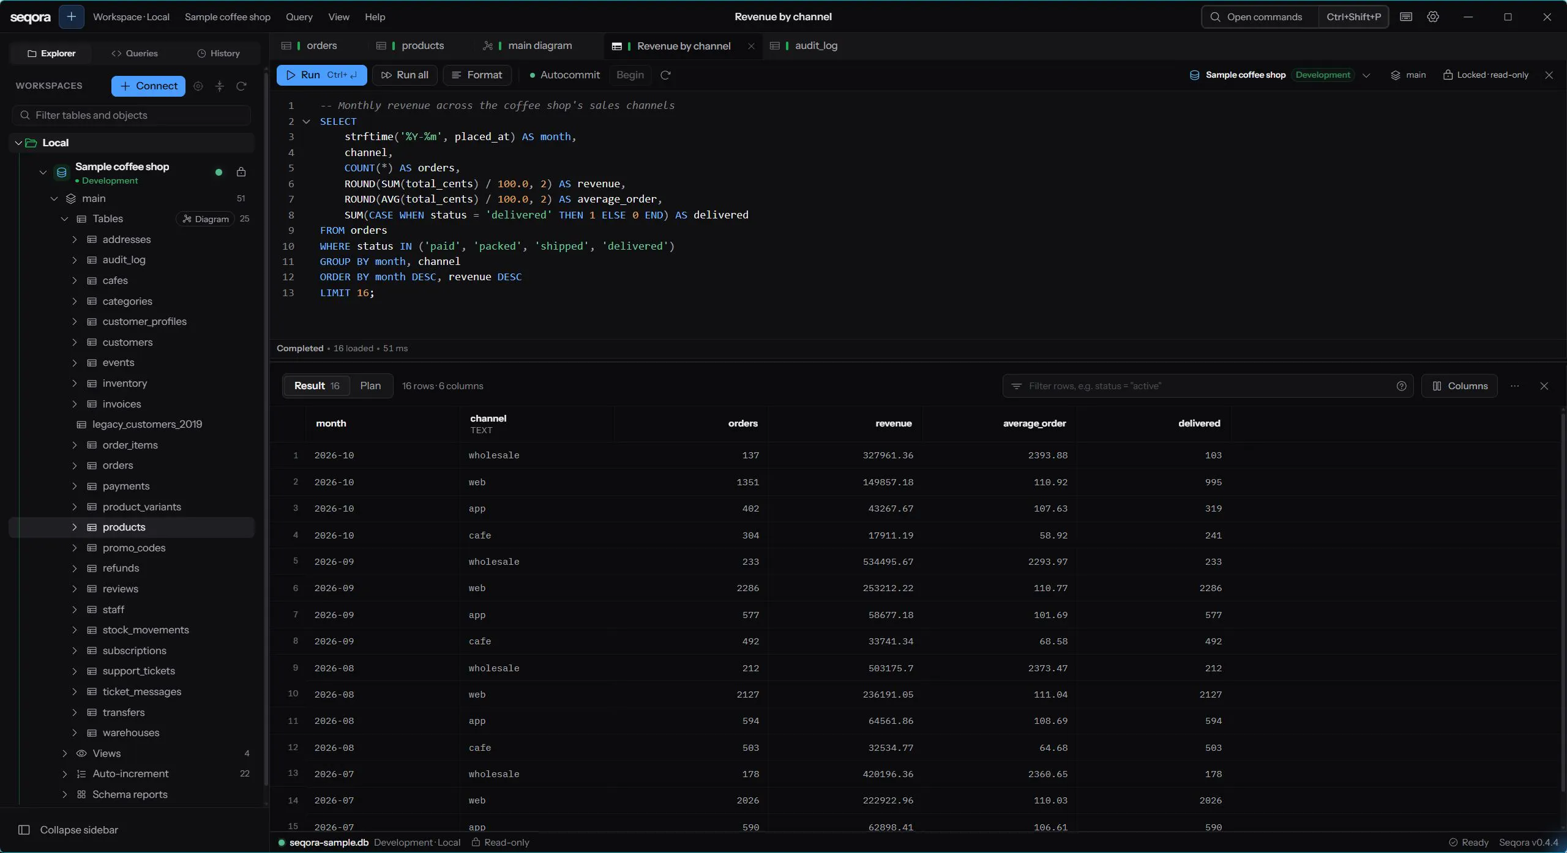Select the Result 16 view
Viewport: 1567px width, 853px height.
316,386
